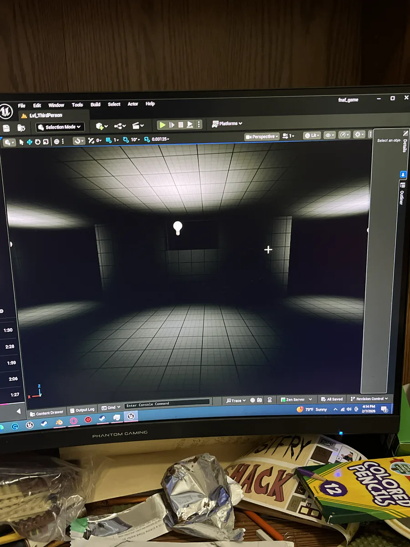Viewport: 410px width, 547px height.
Task: Show hidden icons in system tray
Action: [335, 409]
